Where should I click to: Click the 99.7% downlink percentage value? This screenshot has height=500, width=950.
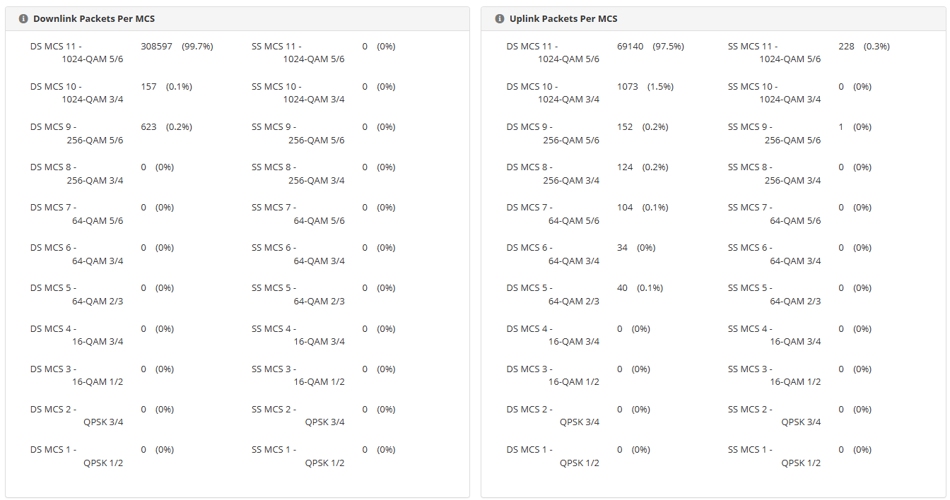197,47
